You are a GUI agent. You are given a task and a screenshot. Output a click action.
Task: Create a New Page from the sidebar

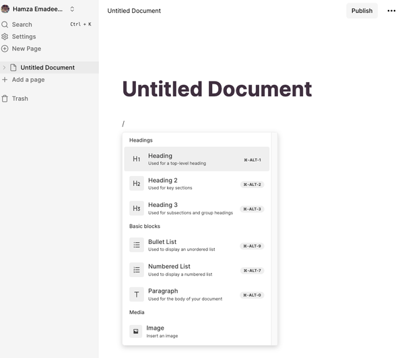(x=49, y=49)
